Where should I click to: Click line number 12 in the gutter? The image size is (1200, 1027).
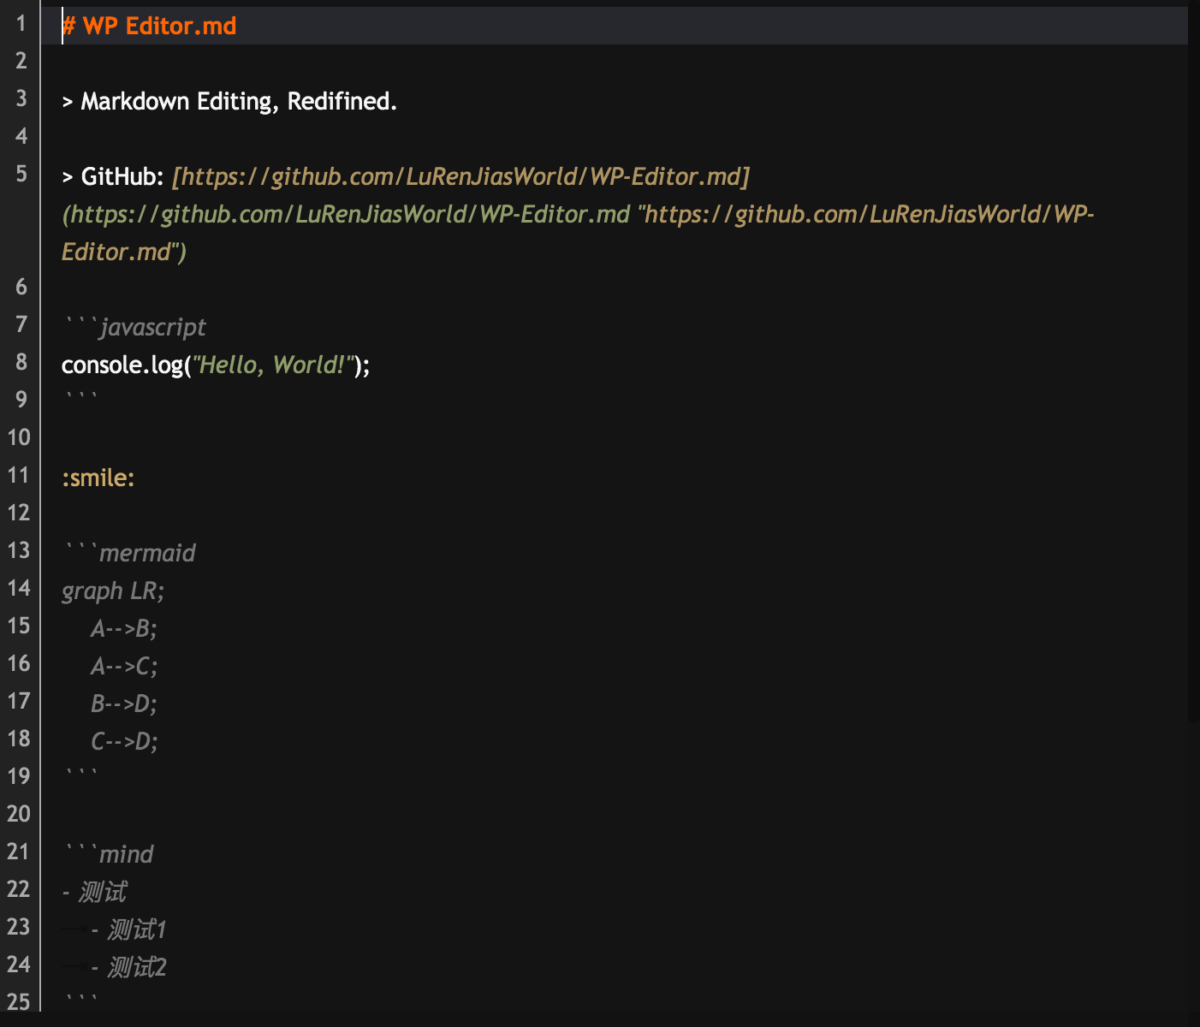[19, 513]
